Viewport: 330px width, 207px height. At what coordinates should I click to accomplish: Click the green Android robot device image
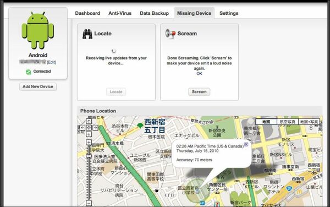click(37, 30)
